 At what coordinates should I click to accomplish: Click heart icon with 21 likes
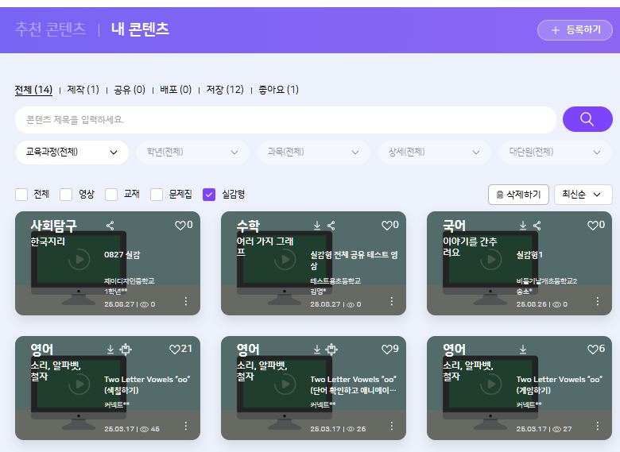175,350
